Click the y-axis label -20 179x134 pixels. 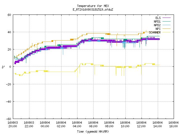tap(9, 84)
